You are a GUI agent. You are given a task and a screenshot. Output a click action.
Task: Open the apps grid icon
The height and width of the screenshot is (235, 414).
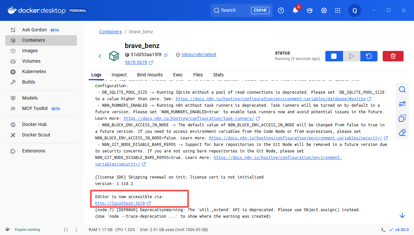338,10
